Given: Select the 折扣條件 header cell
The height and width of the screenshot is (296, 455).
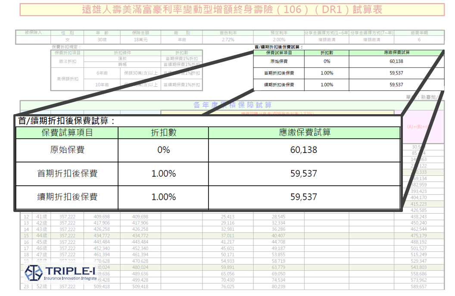Looking at the screenshot, I should pyautogui.click(x=122, y=53).
